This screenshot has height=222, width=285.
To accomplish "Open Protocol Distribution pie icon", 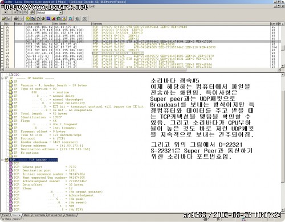I will (54, 18).
